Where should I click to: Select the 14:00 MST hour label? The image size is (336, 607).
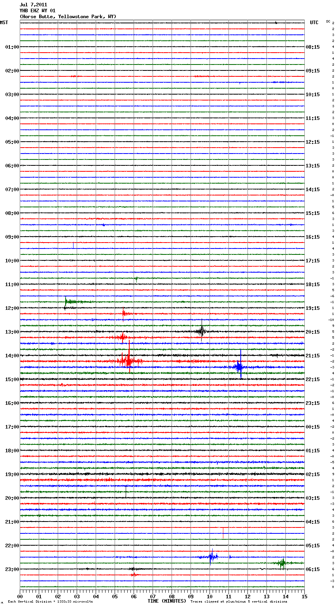(x=12, y=356)
